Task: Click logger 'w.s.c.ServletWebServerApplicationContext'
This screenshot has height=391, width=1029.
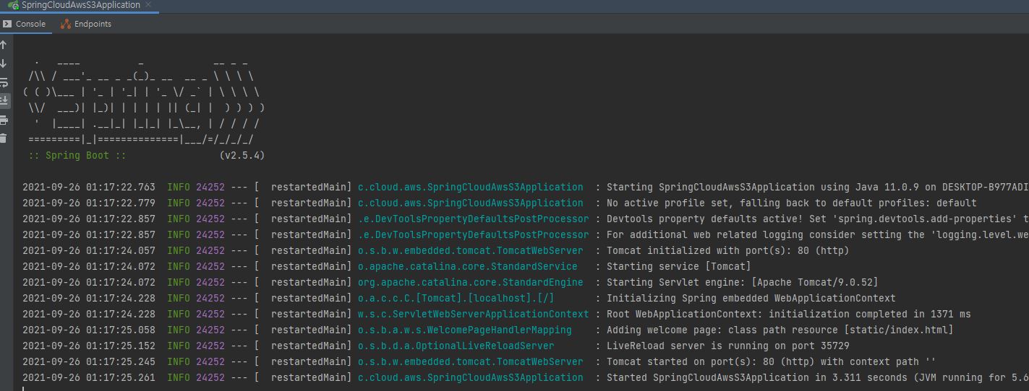Action: (473, 314)
